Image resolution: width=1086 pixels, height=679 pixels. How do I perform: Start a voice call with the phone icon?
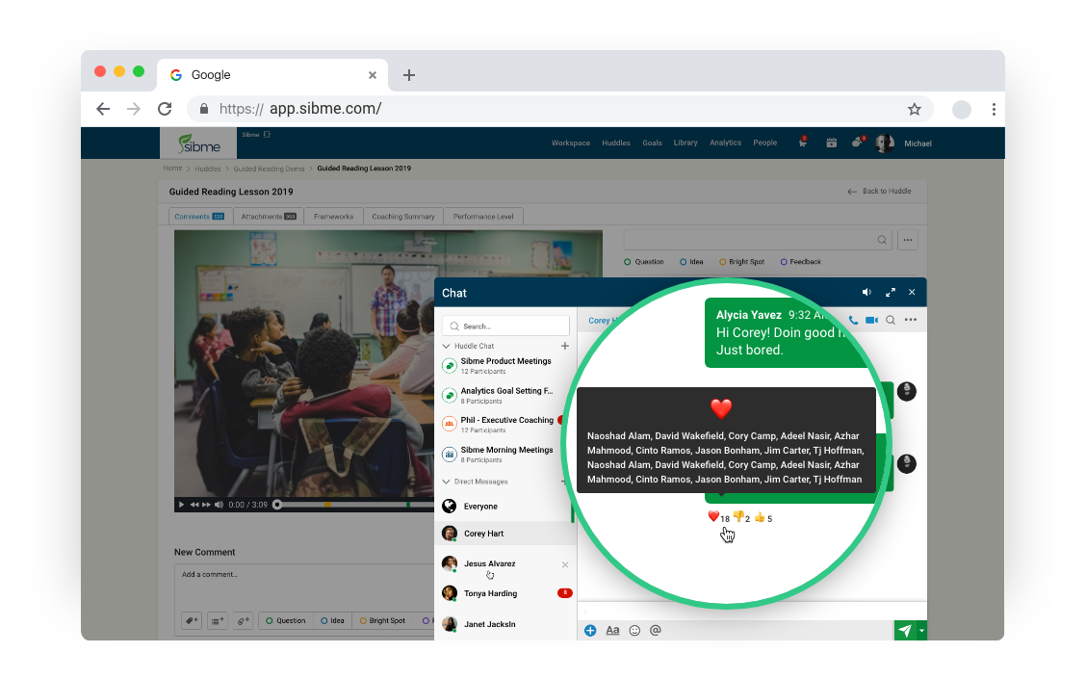[x=853, y=320]
